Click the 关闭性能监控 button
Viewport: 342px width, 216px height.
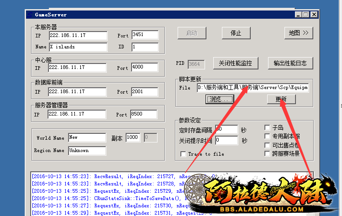[235, 63]
